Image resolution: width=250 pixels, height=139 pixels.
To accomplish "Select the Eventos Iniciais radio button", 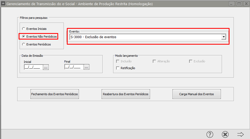I will point(24,29).
